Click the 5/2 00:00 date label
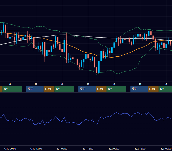The image size is (172, 151). pyautogui.click(x=114, y=148)
